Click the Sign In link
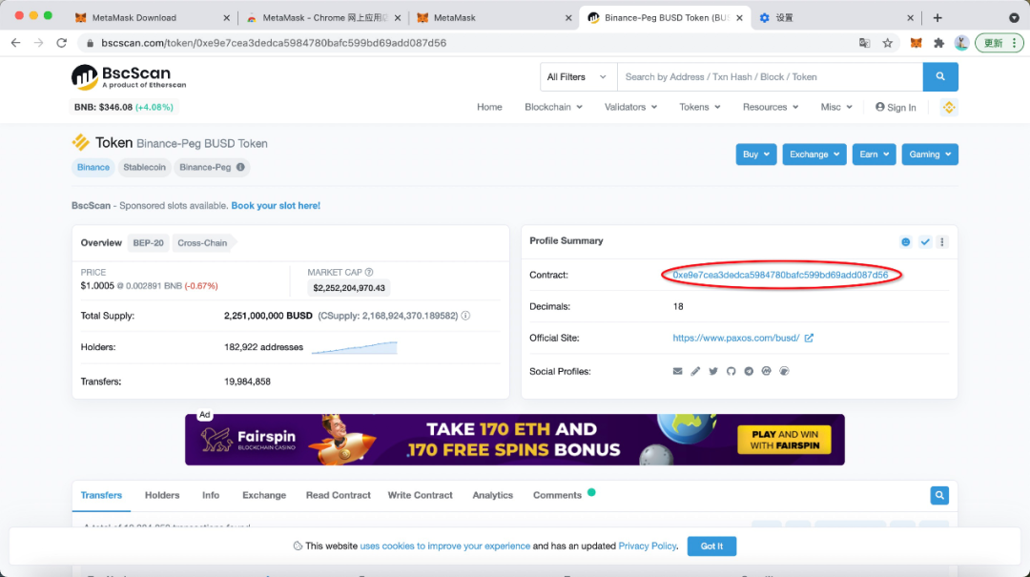This screenshot has height=577, width=1030. coord(896,107)
